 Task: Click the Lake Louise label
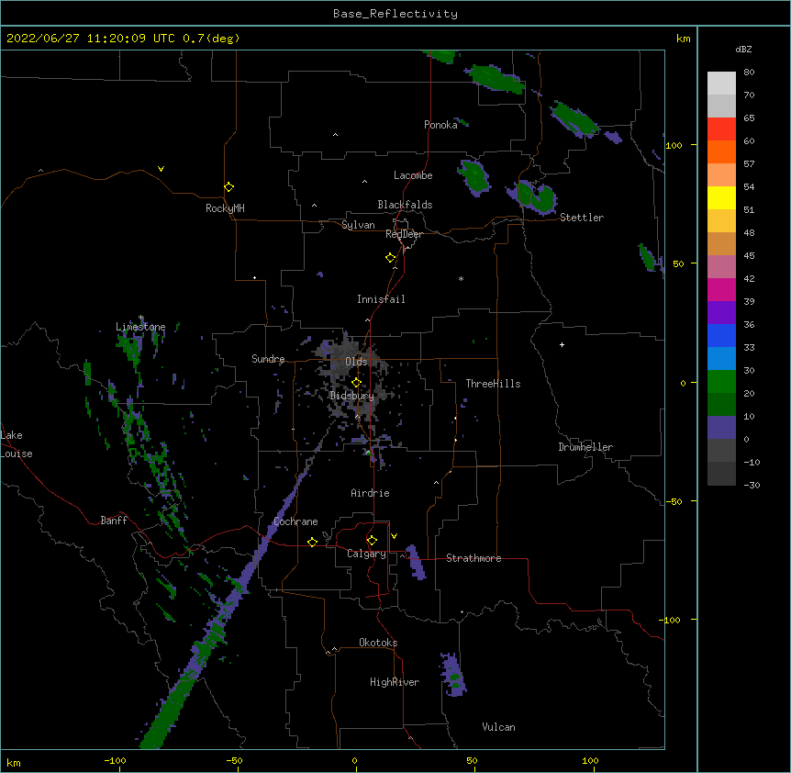17,444
